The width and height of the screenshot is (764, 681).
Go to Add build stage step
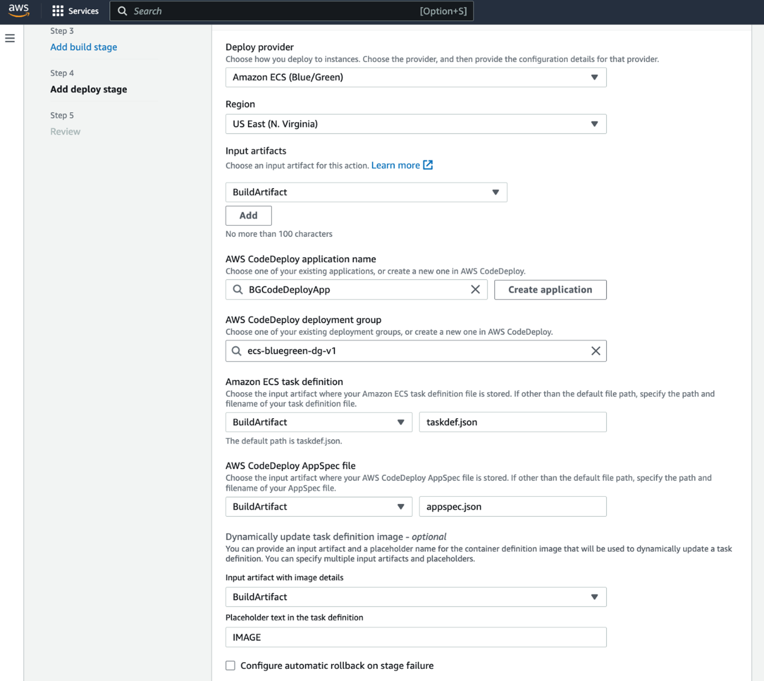coord(84,47)
